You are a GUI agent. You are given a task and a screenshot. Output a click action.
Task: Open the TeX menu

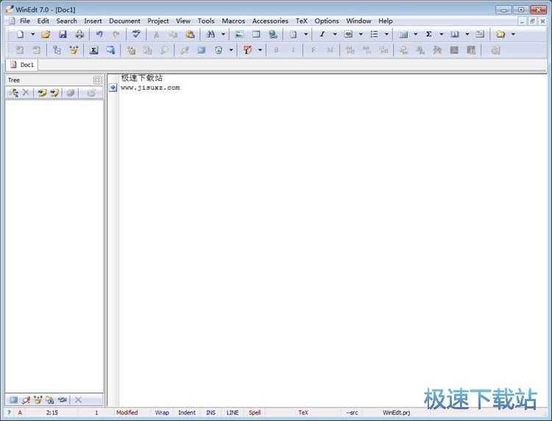(x=301, y=21)
